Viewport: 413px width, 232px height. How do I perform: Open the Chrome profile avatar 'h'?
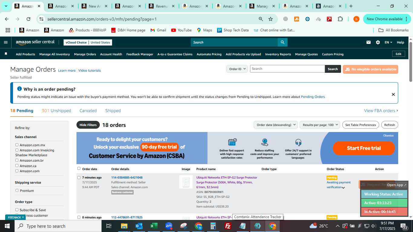[356, 19]
